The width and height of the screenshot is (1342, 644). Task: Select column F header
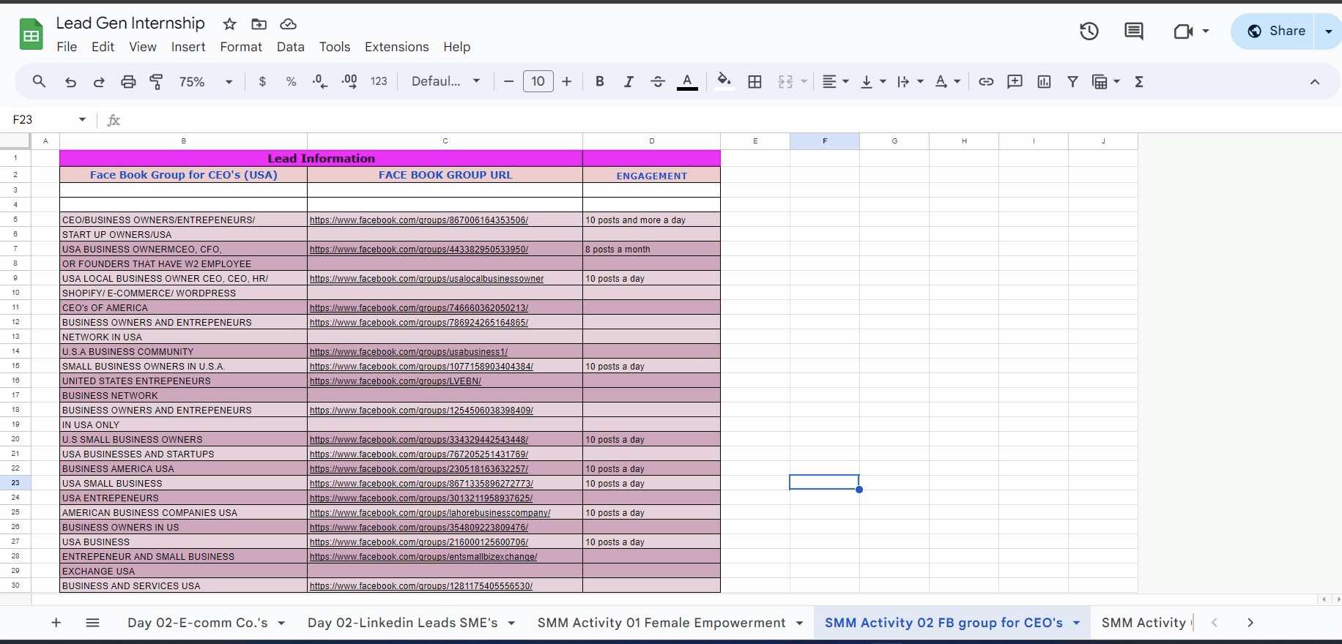point(825,141)
